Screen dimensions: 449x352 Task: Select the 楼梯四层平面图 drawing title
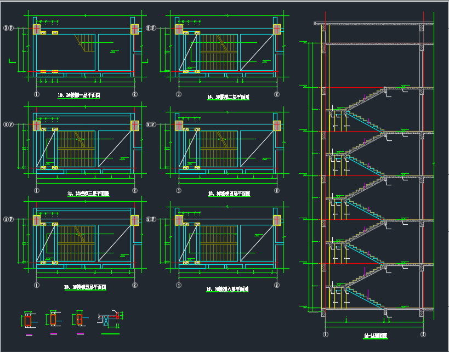coord(229,194)
